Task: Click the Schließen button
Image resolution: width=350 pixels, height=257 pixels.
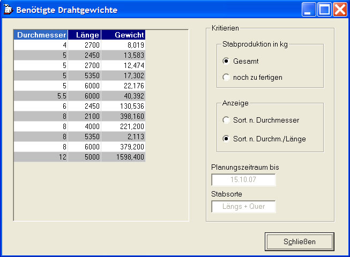Action: point(299,241)
